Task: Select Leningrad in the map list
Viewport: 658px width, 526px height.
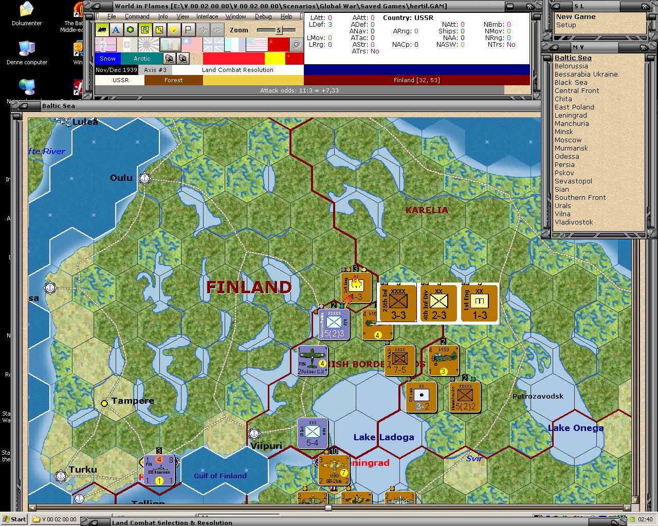Action: [571, 116]
